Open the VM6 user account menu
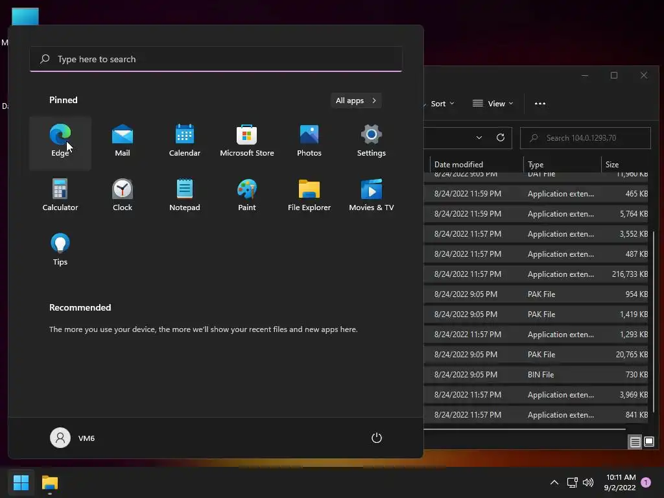664x498 pixels. coord(73,438)
